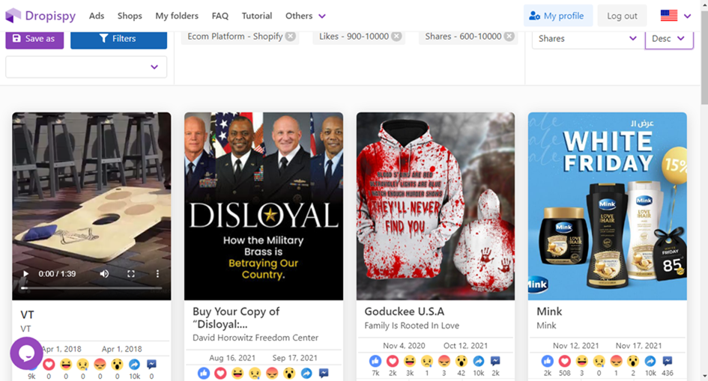708x381 pixels.
Task: Click the love icon on Mink card
Action: click(x=564, y=361)
